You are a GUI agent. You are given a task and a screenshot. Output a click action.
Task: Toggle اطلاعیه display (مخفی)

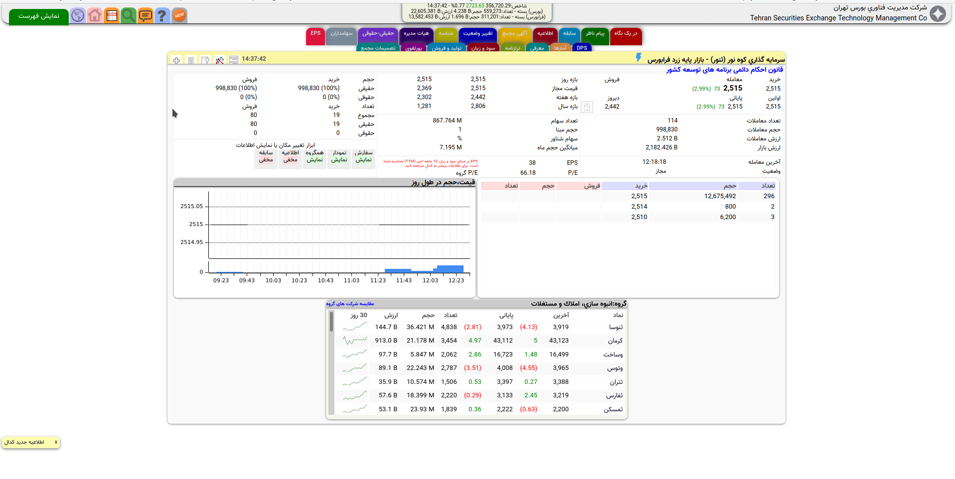coord(291,159)
